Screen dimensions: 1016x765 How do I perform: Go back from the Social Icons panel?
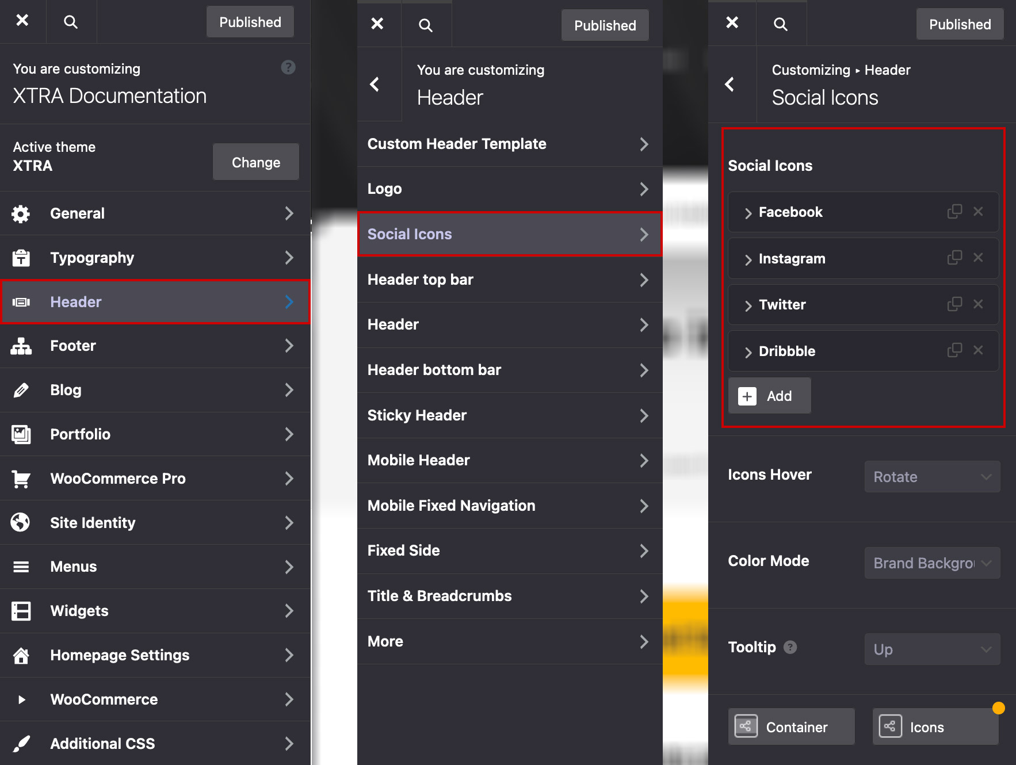coord(729,85)
